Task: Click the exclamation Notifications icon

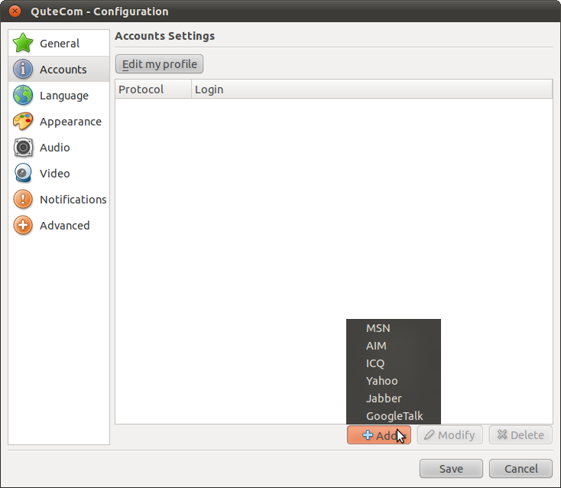Action: coord(24,200)
